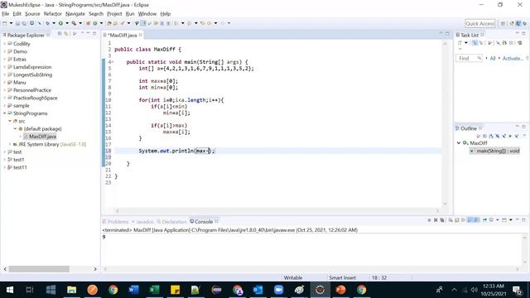Click the Clear Console icon
Viewport: 530px width, 298px height.
450,220
